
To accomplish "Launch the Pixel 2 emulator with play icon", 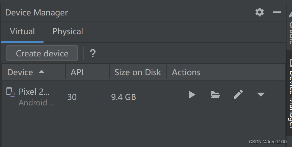I will point(192,95).
